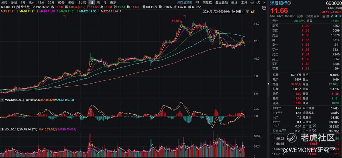Viewport: 342px width, 158px height.
Task: Select the 90分 period tab
Action: [71, 2]
